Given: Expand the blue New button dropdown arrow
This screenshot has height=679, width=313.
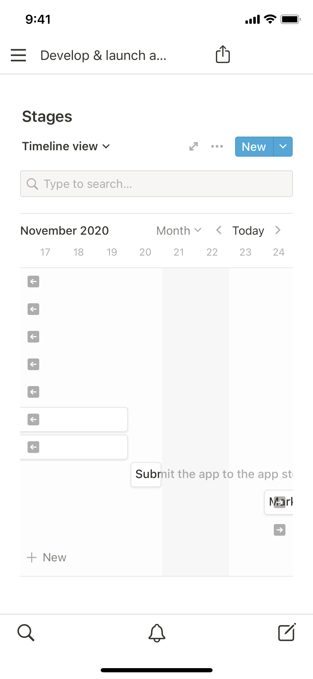Looking at the screenshot, I should 283,147.
